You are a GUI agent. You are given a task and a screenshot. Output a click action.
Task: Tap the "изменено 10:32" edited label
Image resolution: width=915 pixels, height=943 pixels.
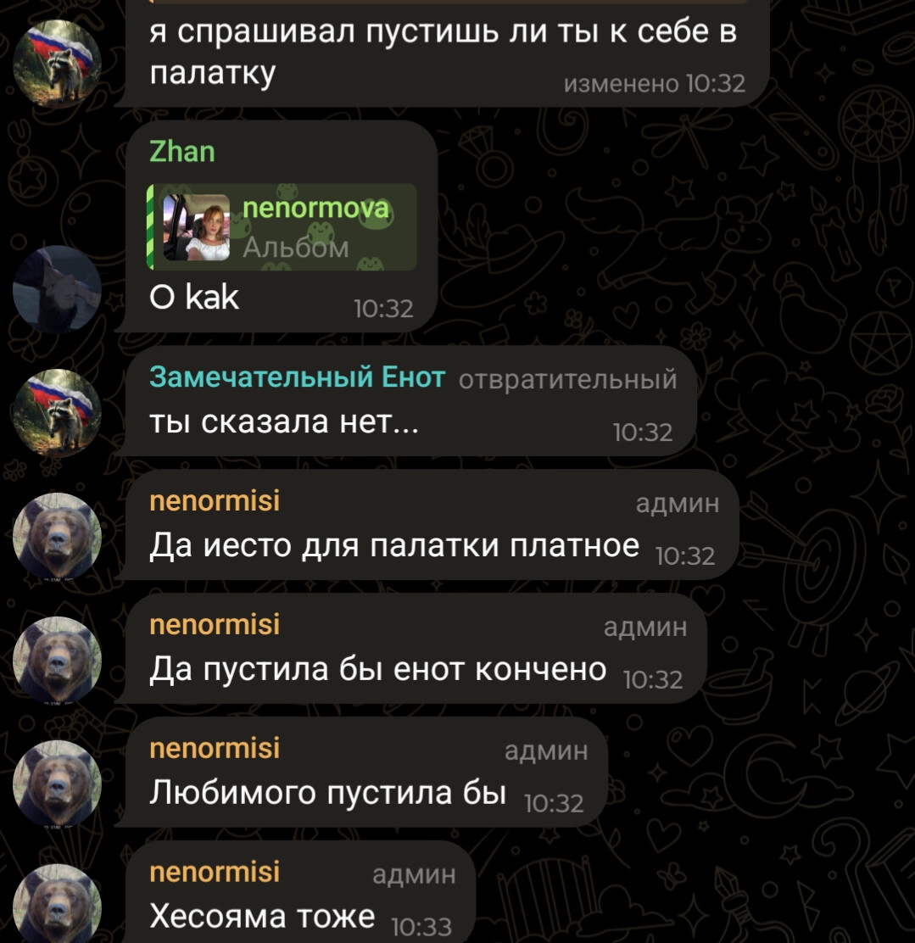click(x=655, y=84)
